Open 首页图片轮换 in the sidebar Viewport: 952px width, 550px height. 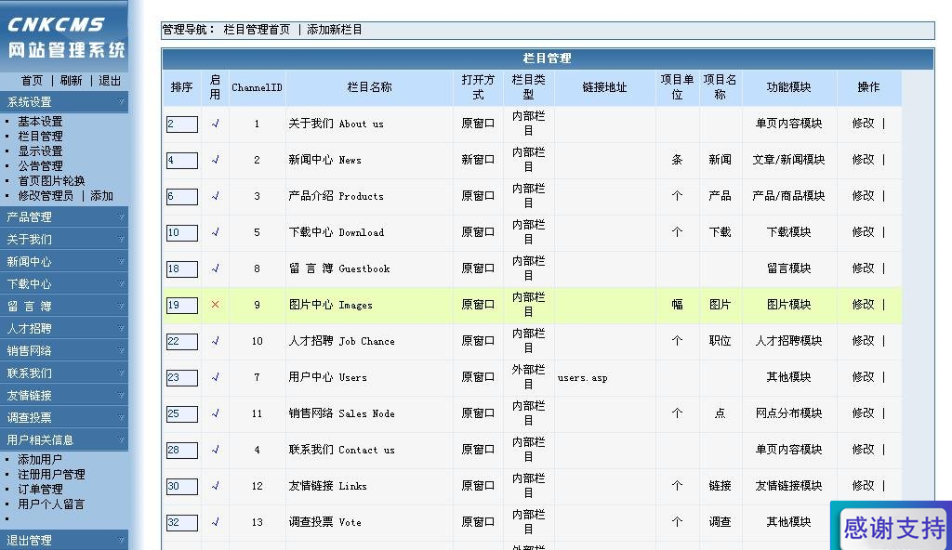click(52, 181)
